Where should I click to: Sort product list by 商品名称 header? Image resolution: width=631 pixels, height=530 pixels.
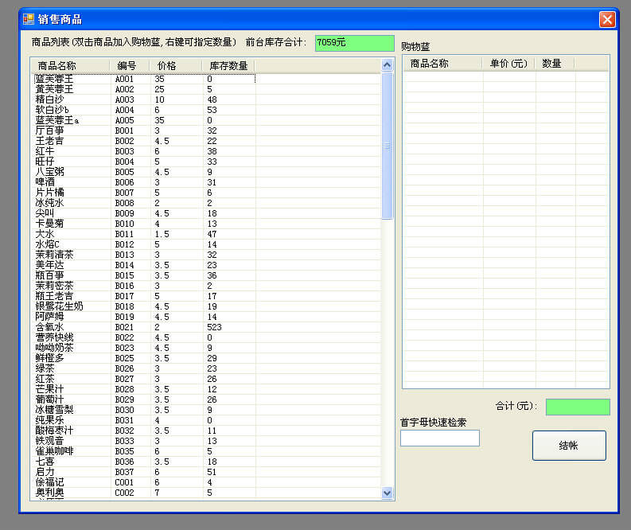(70, 65)
